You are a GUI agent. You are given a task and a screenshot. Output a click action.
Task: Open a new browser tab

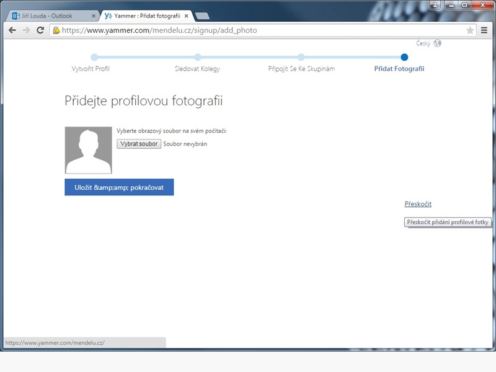pos(202,15)
